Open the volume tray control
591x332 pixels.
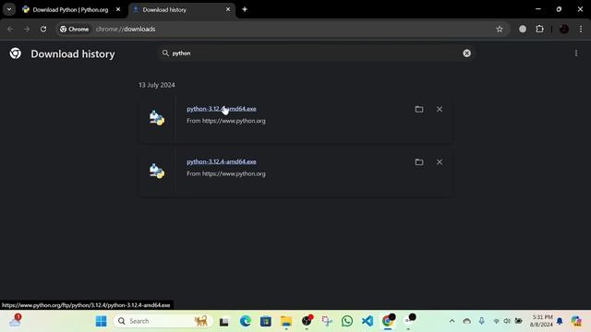[507, 321]
